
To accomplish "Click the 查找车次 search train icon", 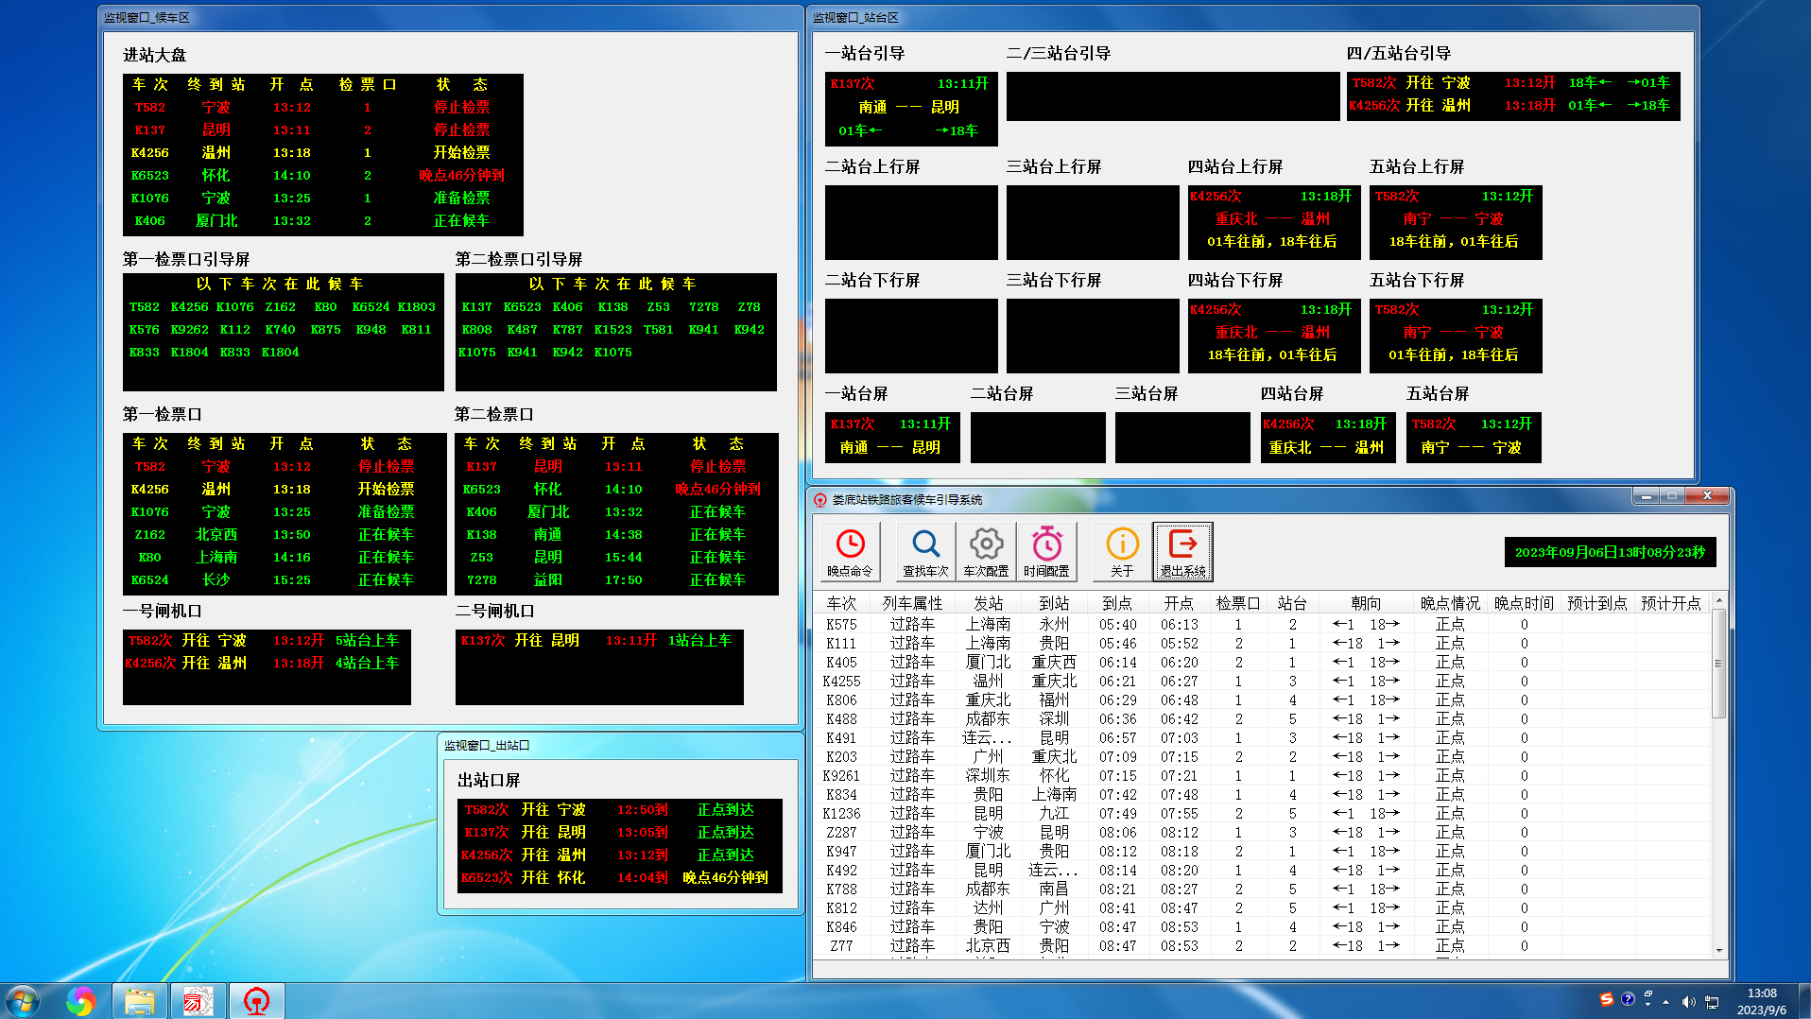I will (x=925, y=552).
